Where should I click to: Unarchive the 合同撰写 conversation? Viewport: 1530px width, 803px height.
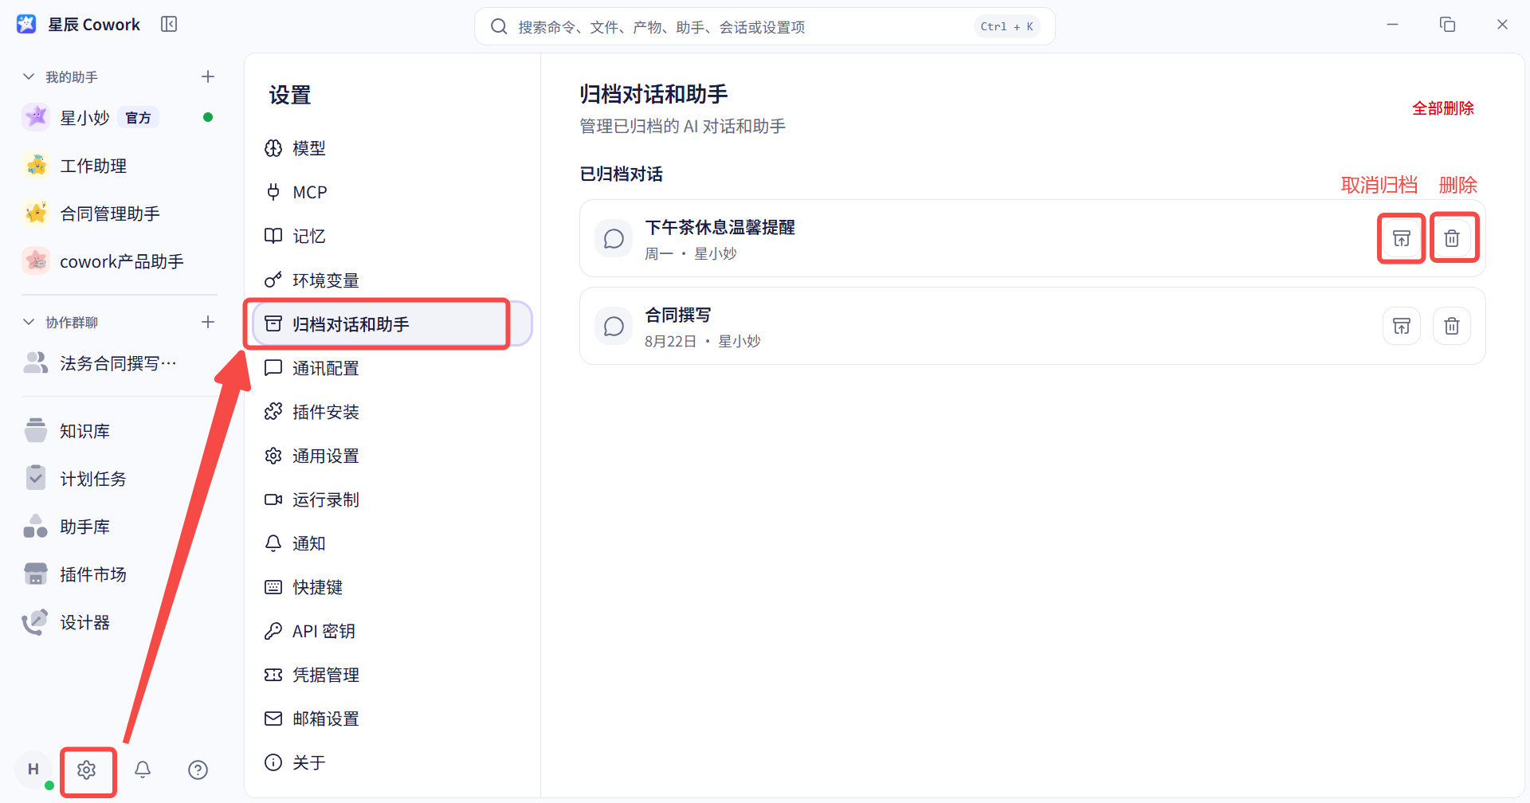1401,326
